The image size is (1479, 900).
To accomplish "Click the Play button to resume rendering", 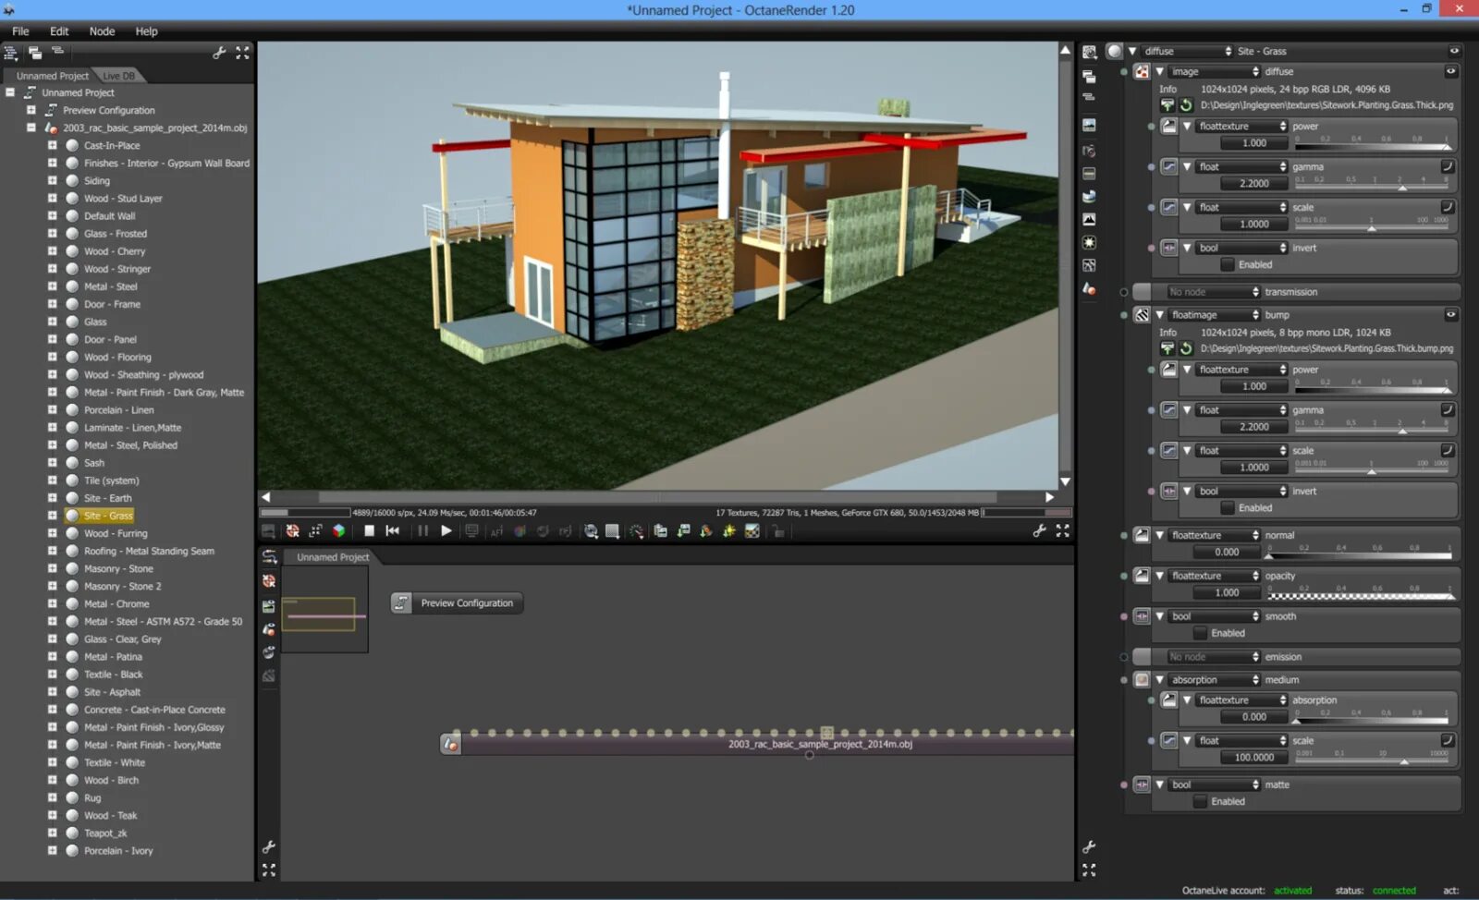I will (446, 530).
